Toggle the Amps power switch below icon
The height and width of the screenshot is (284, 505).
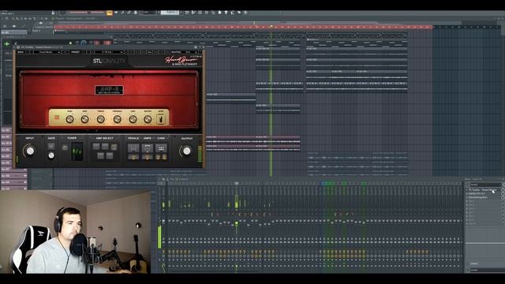148,157
